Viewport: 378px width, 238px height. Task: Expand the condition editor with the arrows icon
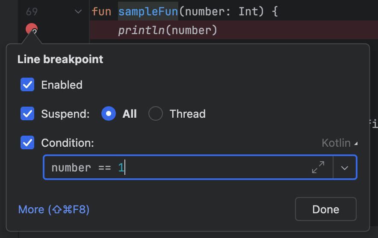(318, 167)
